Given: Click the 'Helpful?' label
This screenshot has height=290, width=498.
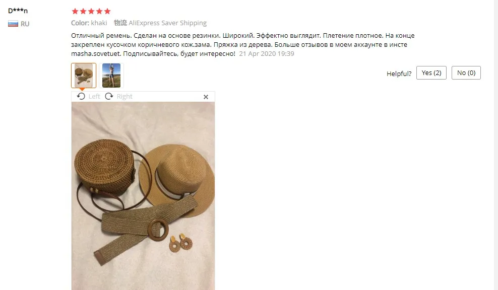Looking at the screenshot, I should pyautogui.click(x=399, y=74).
